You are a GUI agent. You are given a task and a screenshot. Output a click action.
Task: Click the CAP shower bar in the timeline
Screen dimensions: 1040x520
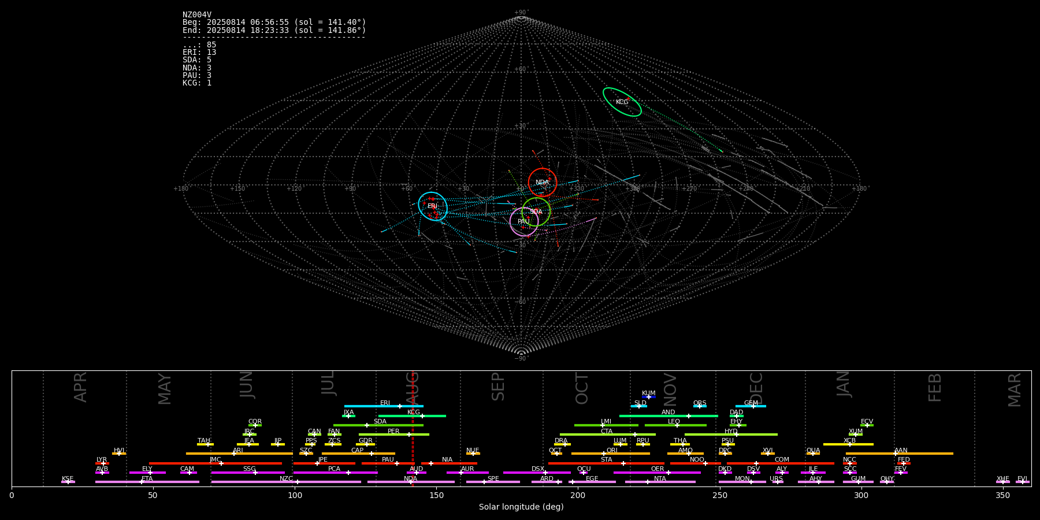click(x=358, y=454)
